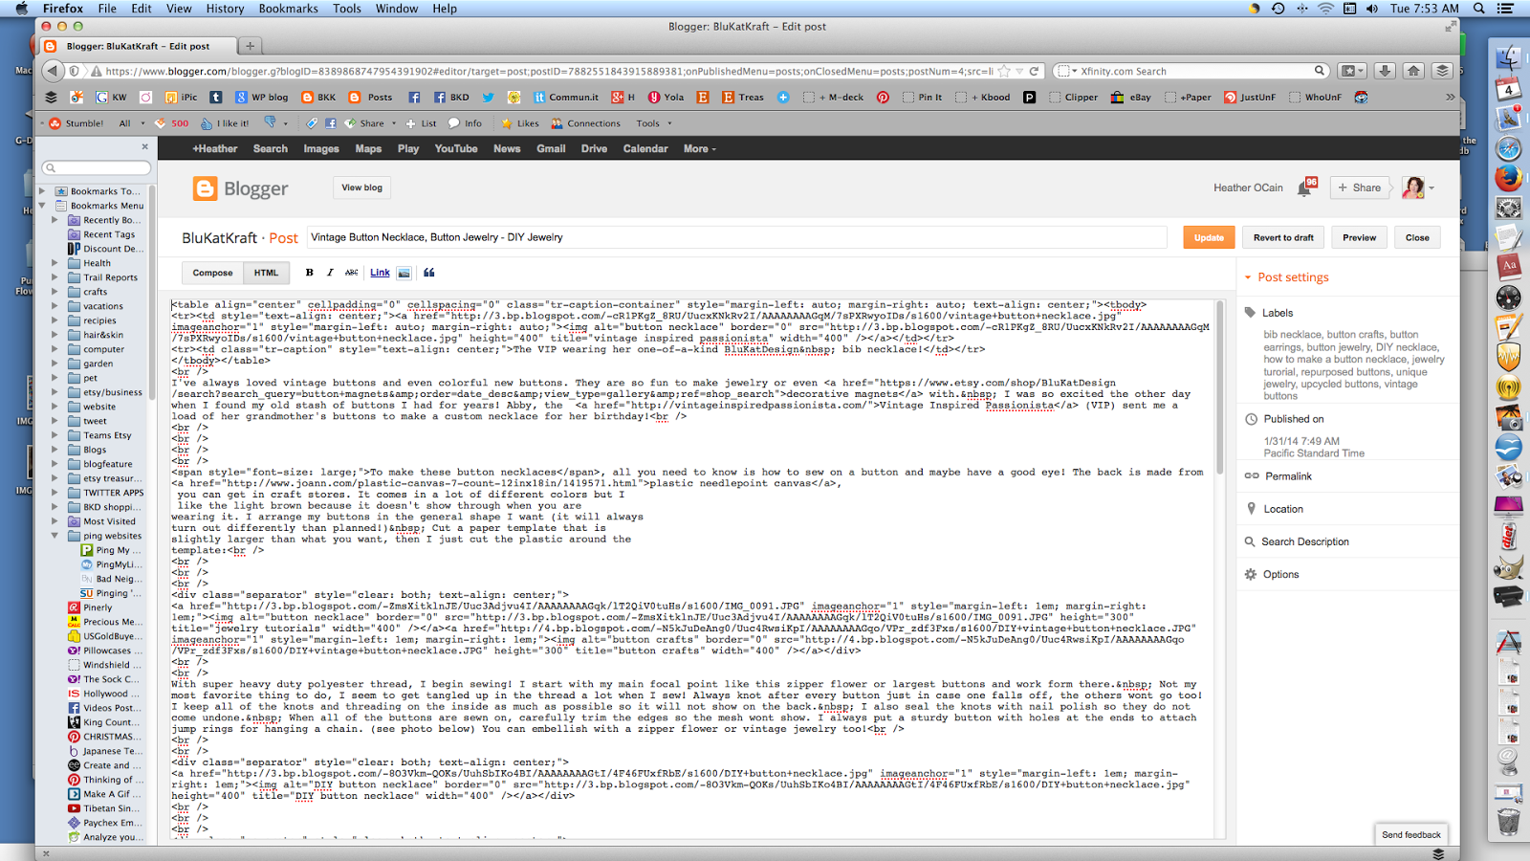Image resolution: width=1530 pixels, height=861 pixels.
Task: Switch editor to Compose mode
Action: pyautogui.click(x=212, y=273)
